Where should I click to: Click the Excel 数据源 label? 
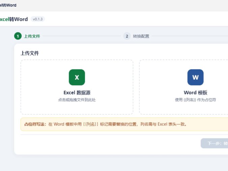pyautogui.click(x=77, y=93)
